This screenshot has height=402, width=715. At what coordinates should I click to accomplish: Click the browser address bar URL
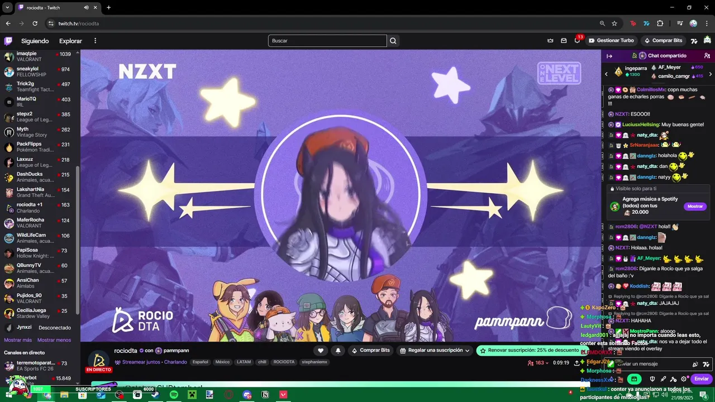tap(79, 23)
